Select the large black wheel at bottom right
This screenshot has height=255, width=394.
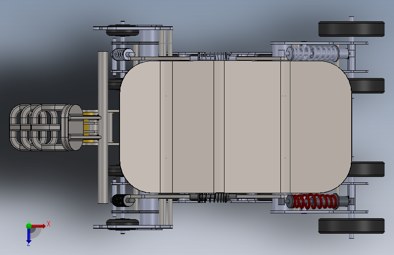click(351, 226)
